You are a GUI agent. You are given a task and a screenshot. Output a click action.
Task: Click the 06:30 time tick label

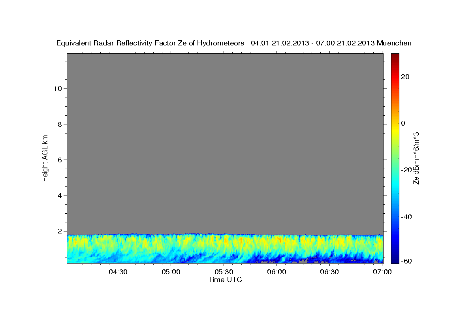click(330, 272)
